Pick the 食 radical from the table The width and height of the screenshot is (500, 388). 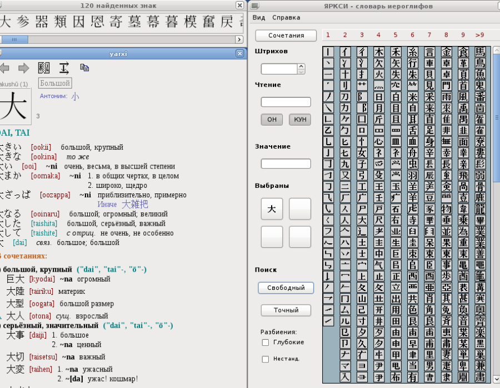tap(463, 52)
